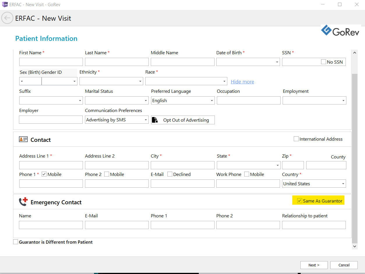
Task: Click Opt Out of Advertising button
Action: point(183,120)
